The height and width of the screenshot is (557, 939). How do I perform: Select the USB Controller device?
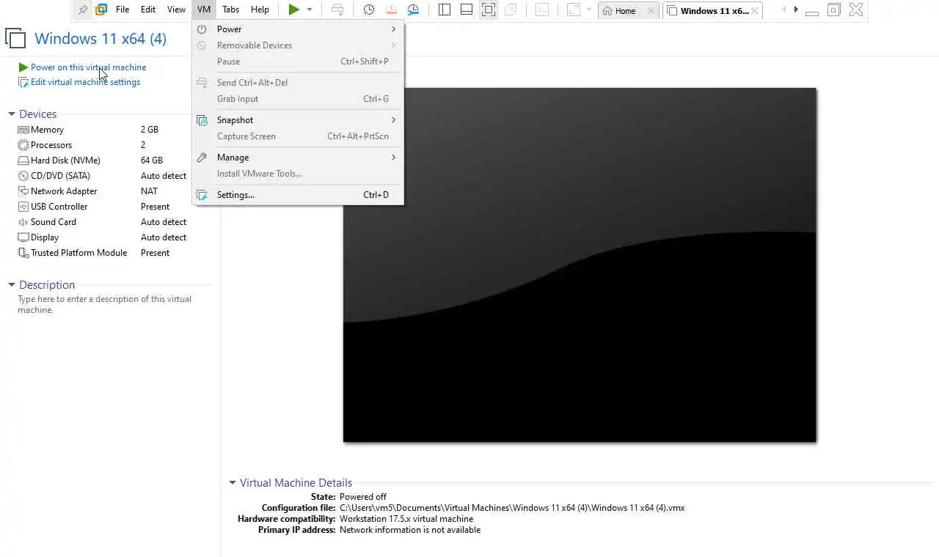(103, 207)
